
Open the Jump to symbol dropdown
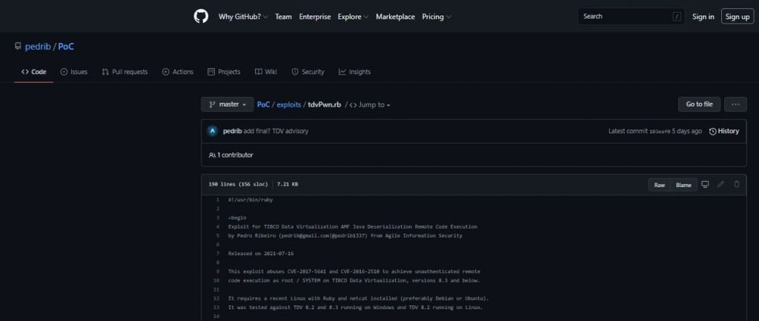(x=370, y=105)
